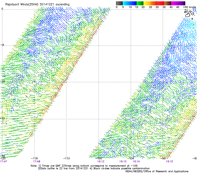Click the longitude label '-95'
Image resolution: width=197 pixels, height=173 pixels.
point(163,158)
